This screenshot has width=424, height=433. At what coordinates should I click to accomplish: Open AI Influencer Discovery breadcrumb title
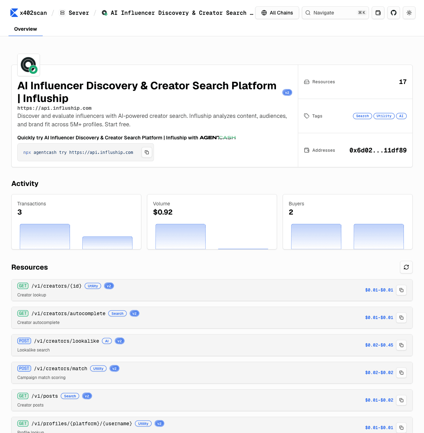pyautogui.click(x=182, y=13)
